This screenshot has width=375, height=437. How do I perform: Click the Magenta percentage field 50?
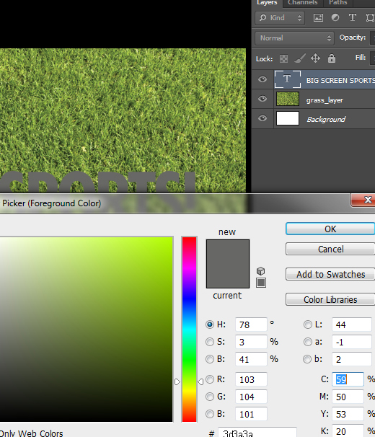[x=348, y=397]
